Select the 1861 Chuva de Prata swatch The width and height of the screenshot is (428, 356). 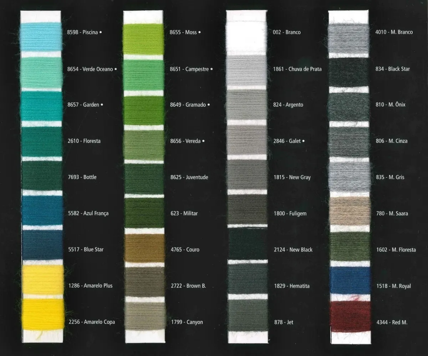point(247,71)
